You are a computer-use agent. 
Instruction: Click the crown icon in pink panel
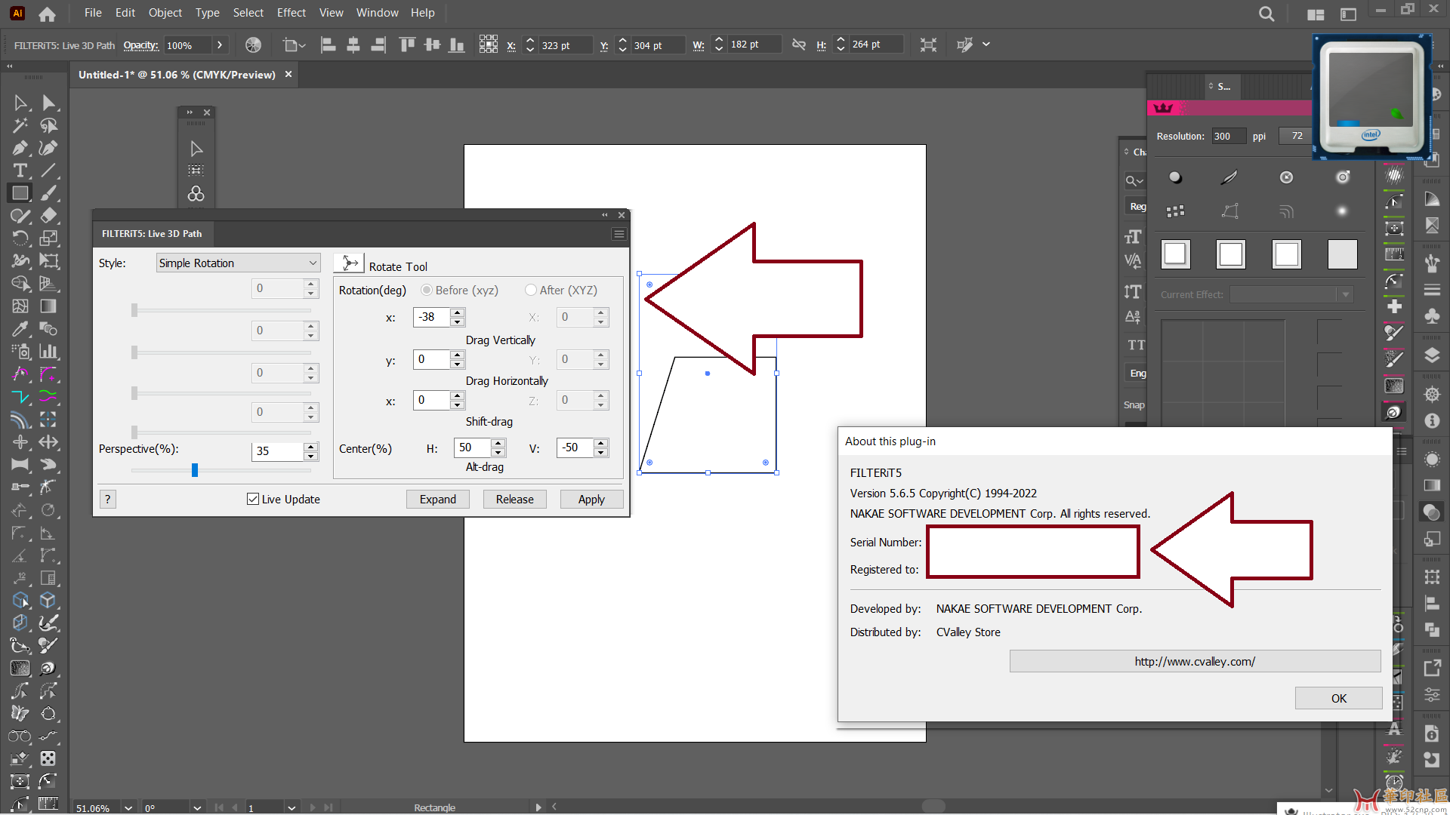(x=1163, y=108)
